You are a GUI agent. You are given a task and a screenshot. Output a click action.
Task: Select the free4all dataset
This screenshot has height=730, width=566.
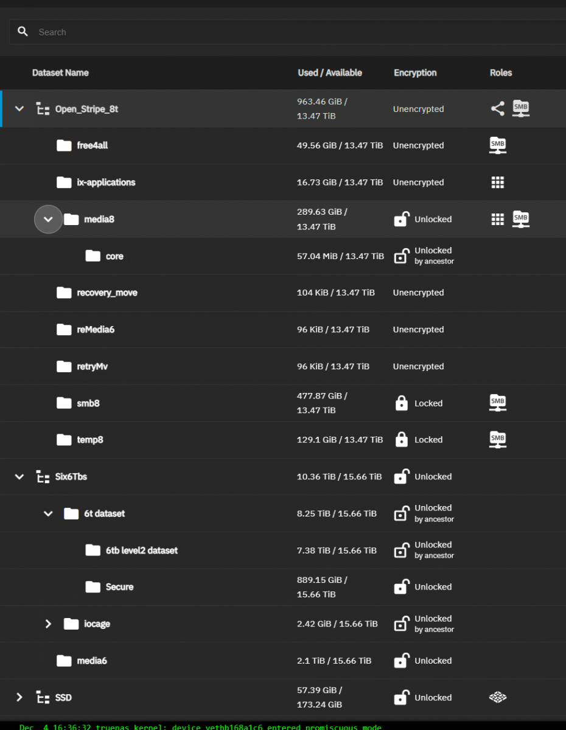(x=283, y=145)
